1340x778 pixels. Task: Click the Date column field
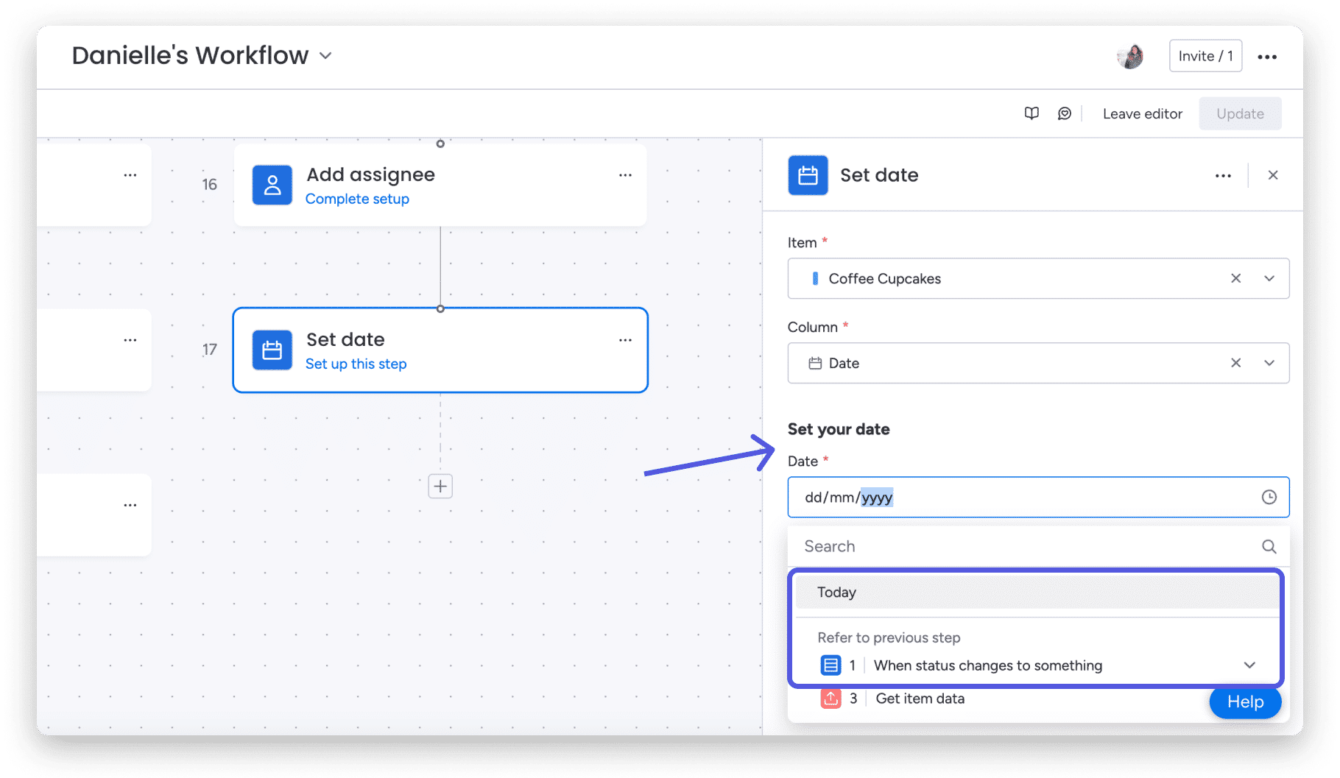point(1038,363)
